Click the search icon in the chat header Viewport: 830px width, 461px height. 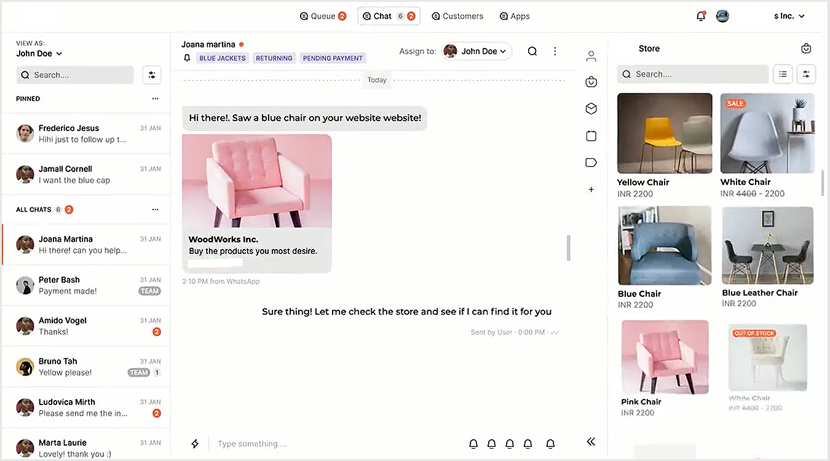[532, 51]
